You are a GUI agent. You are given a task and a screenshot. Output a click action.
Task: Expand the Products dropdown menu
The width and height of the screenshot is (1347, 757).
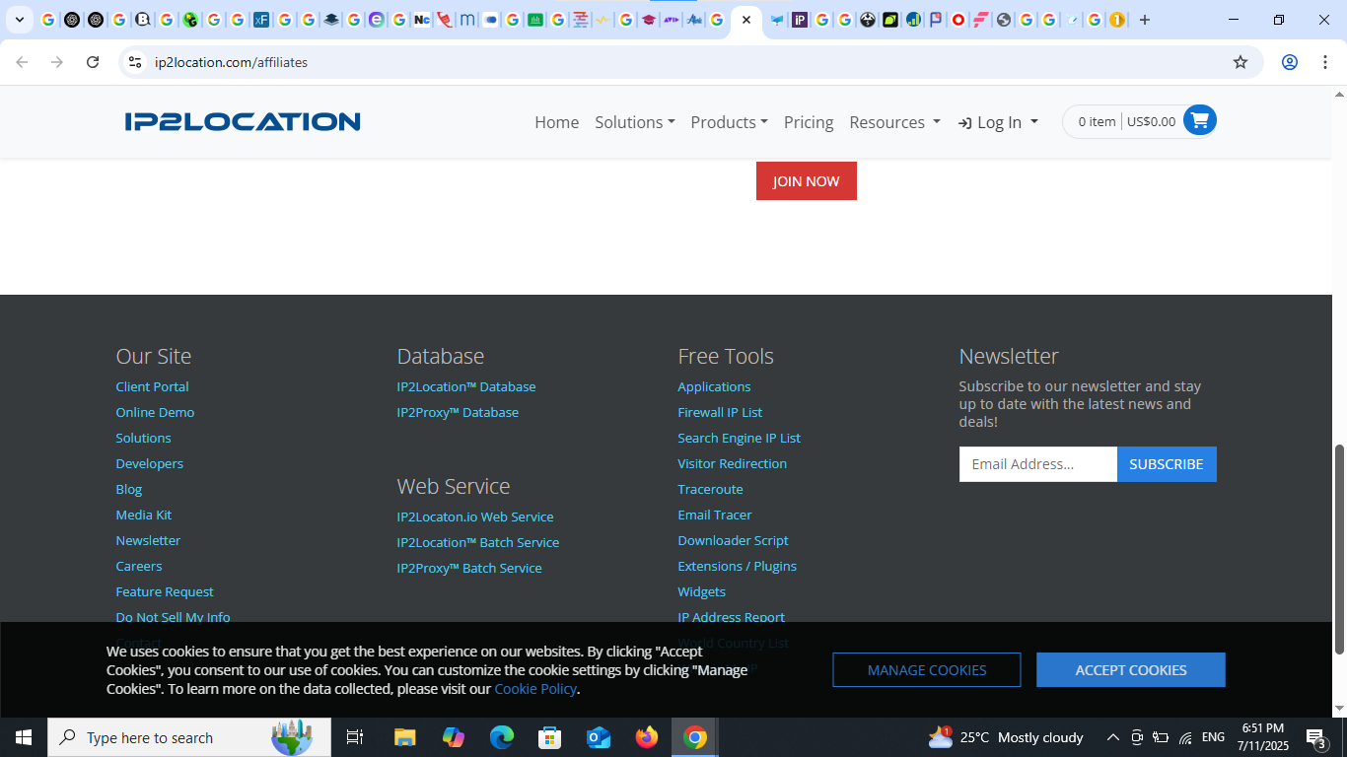pos(729,122)
